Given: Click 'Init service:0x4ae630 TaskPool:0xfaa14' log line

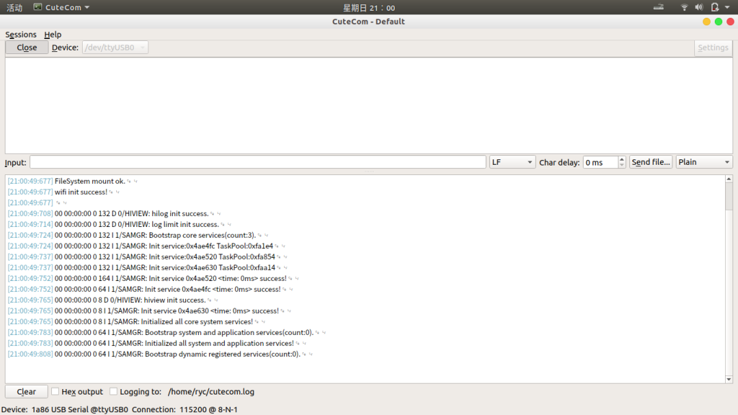Looking at the screenshot, I should pyautogui.click(x=212, y=267).
